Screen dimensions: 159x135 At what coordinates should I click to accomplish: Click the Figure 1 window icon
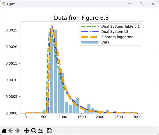pos(4,4)
